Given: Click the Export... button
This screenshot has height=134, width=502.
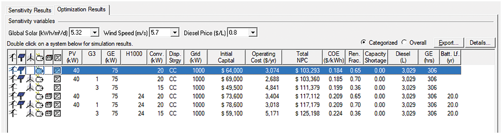Looking at the screenshot, I should (x=448, y=43).
